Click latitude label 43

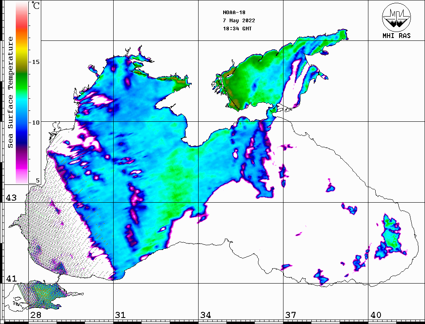(x=11, y=198)
